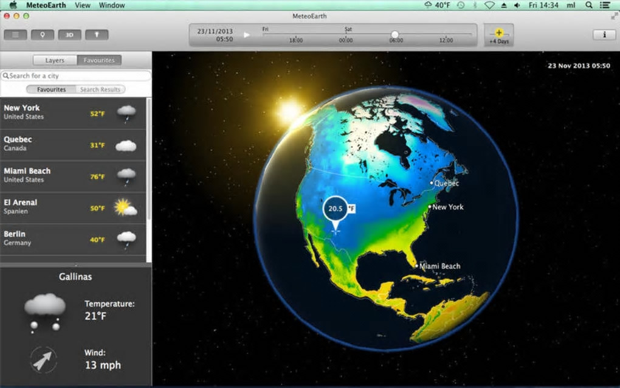
Task: Select Miami Beach in favourites list
Action: tap(73, 176)
